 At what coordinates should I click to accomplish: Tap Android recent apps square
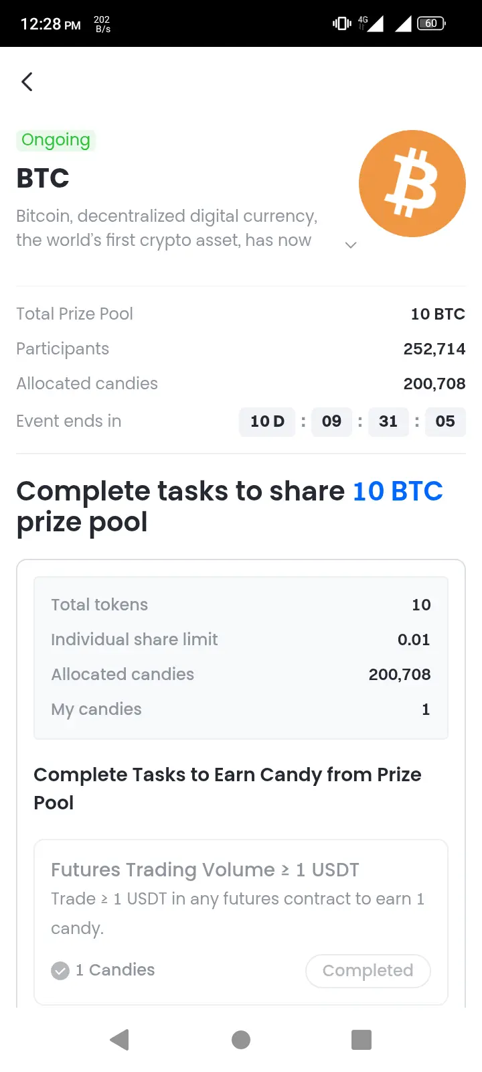click(x=361, y=1040)
